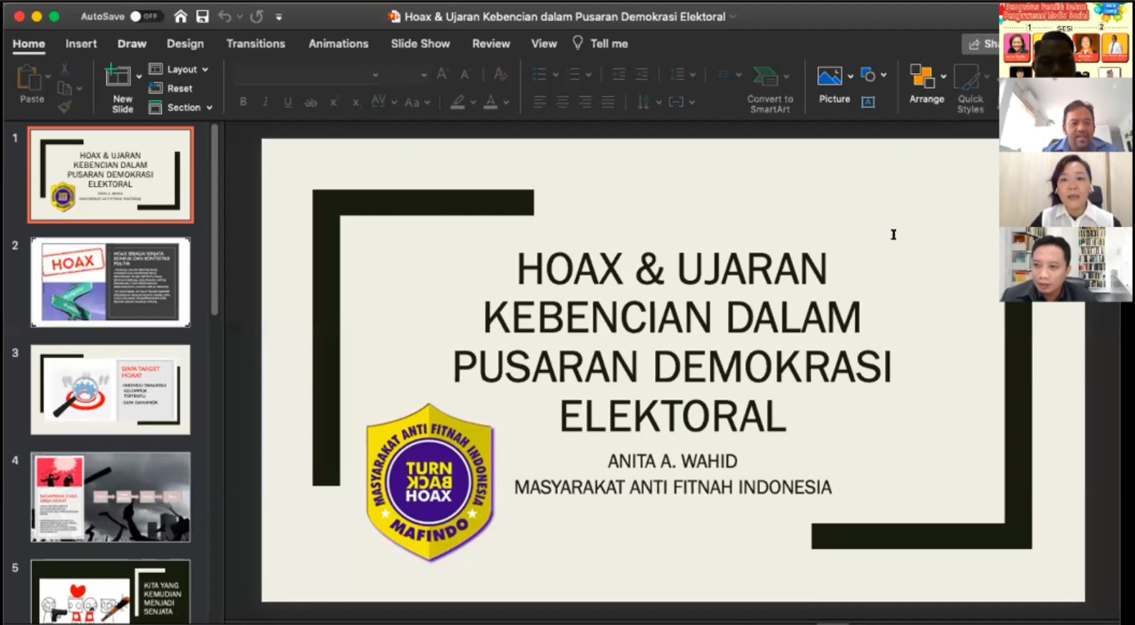
Task: Expand the font color dropdown arrow
Action: [507, 102]
